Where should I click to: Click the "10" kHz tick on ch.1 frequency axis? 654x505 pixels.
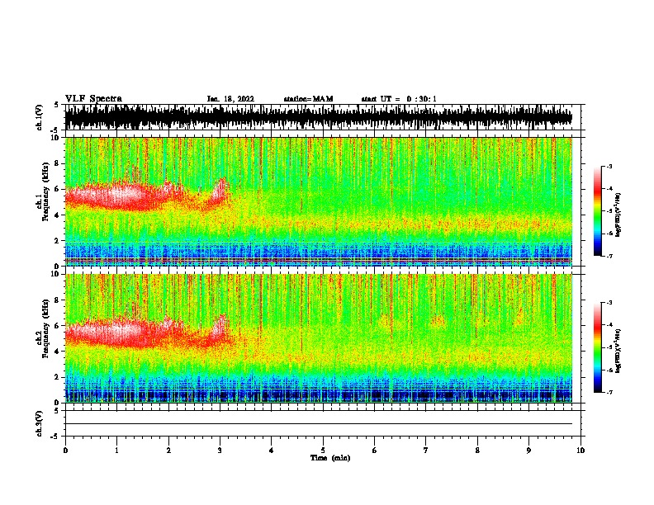[55, 138]
